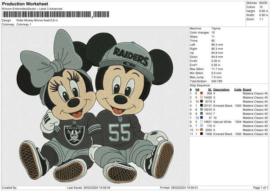Click 'Madeira Classic 40' brand in stop 1
This screenshot has height=191, width=270.
click(255, 93)
